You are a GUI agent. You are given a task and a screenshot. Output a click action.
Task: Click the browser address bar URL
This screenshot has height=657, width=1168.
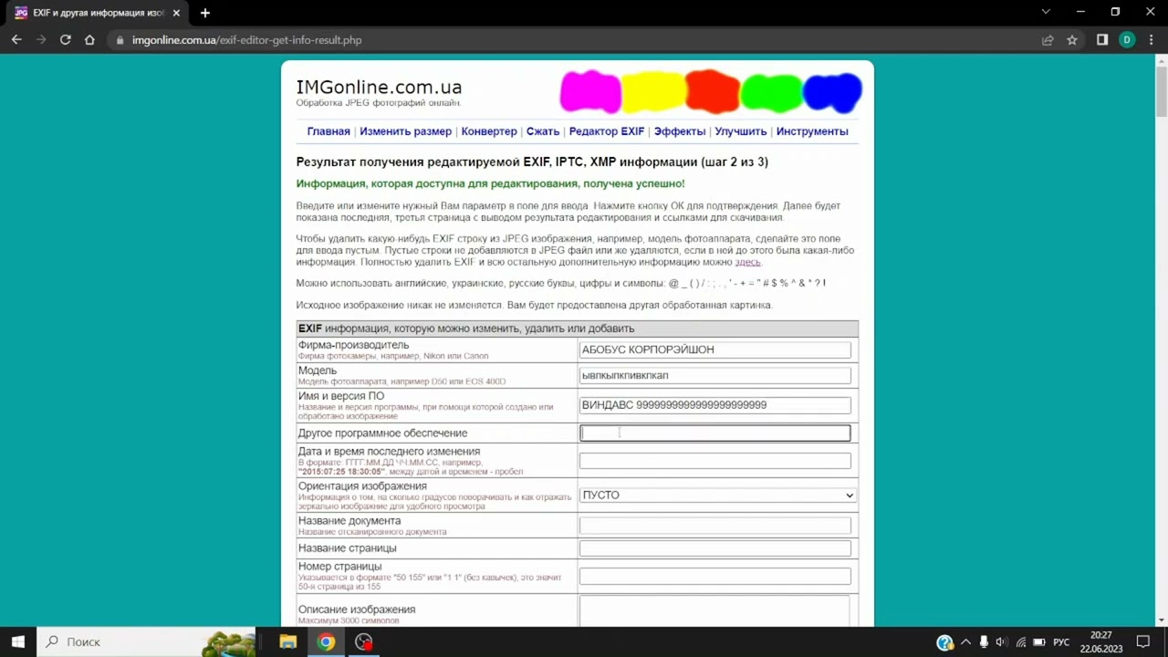pos(246,40)
